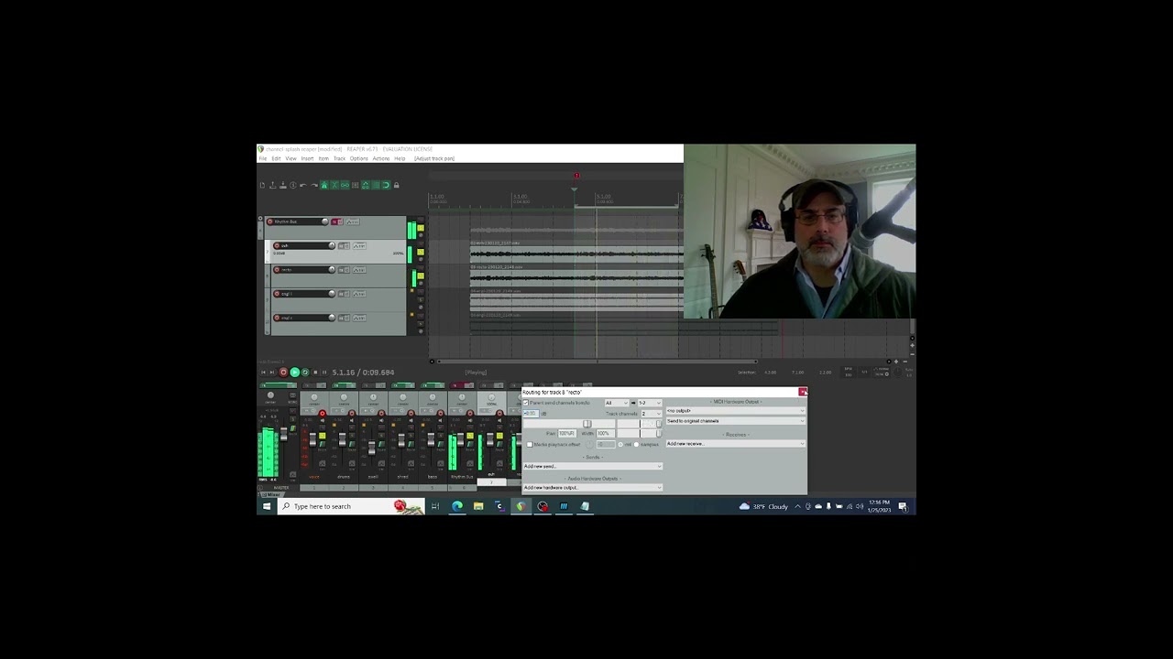Click Go to end transport button
Image resolution: width=1173 pixels, height=659 pixels.
tap(272, 373)
